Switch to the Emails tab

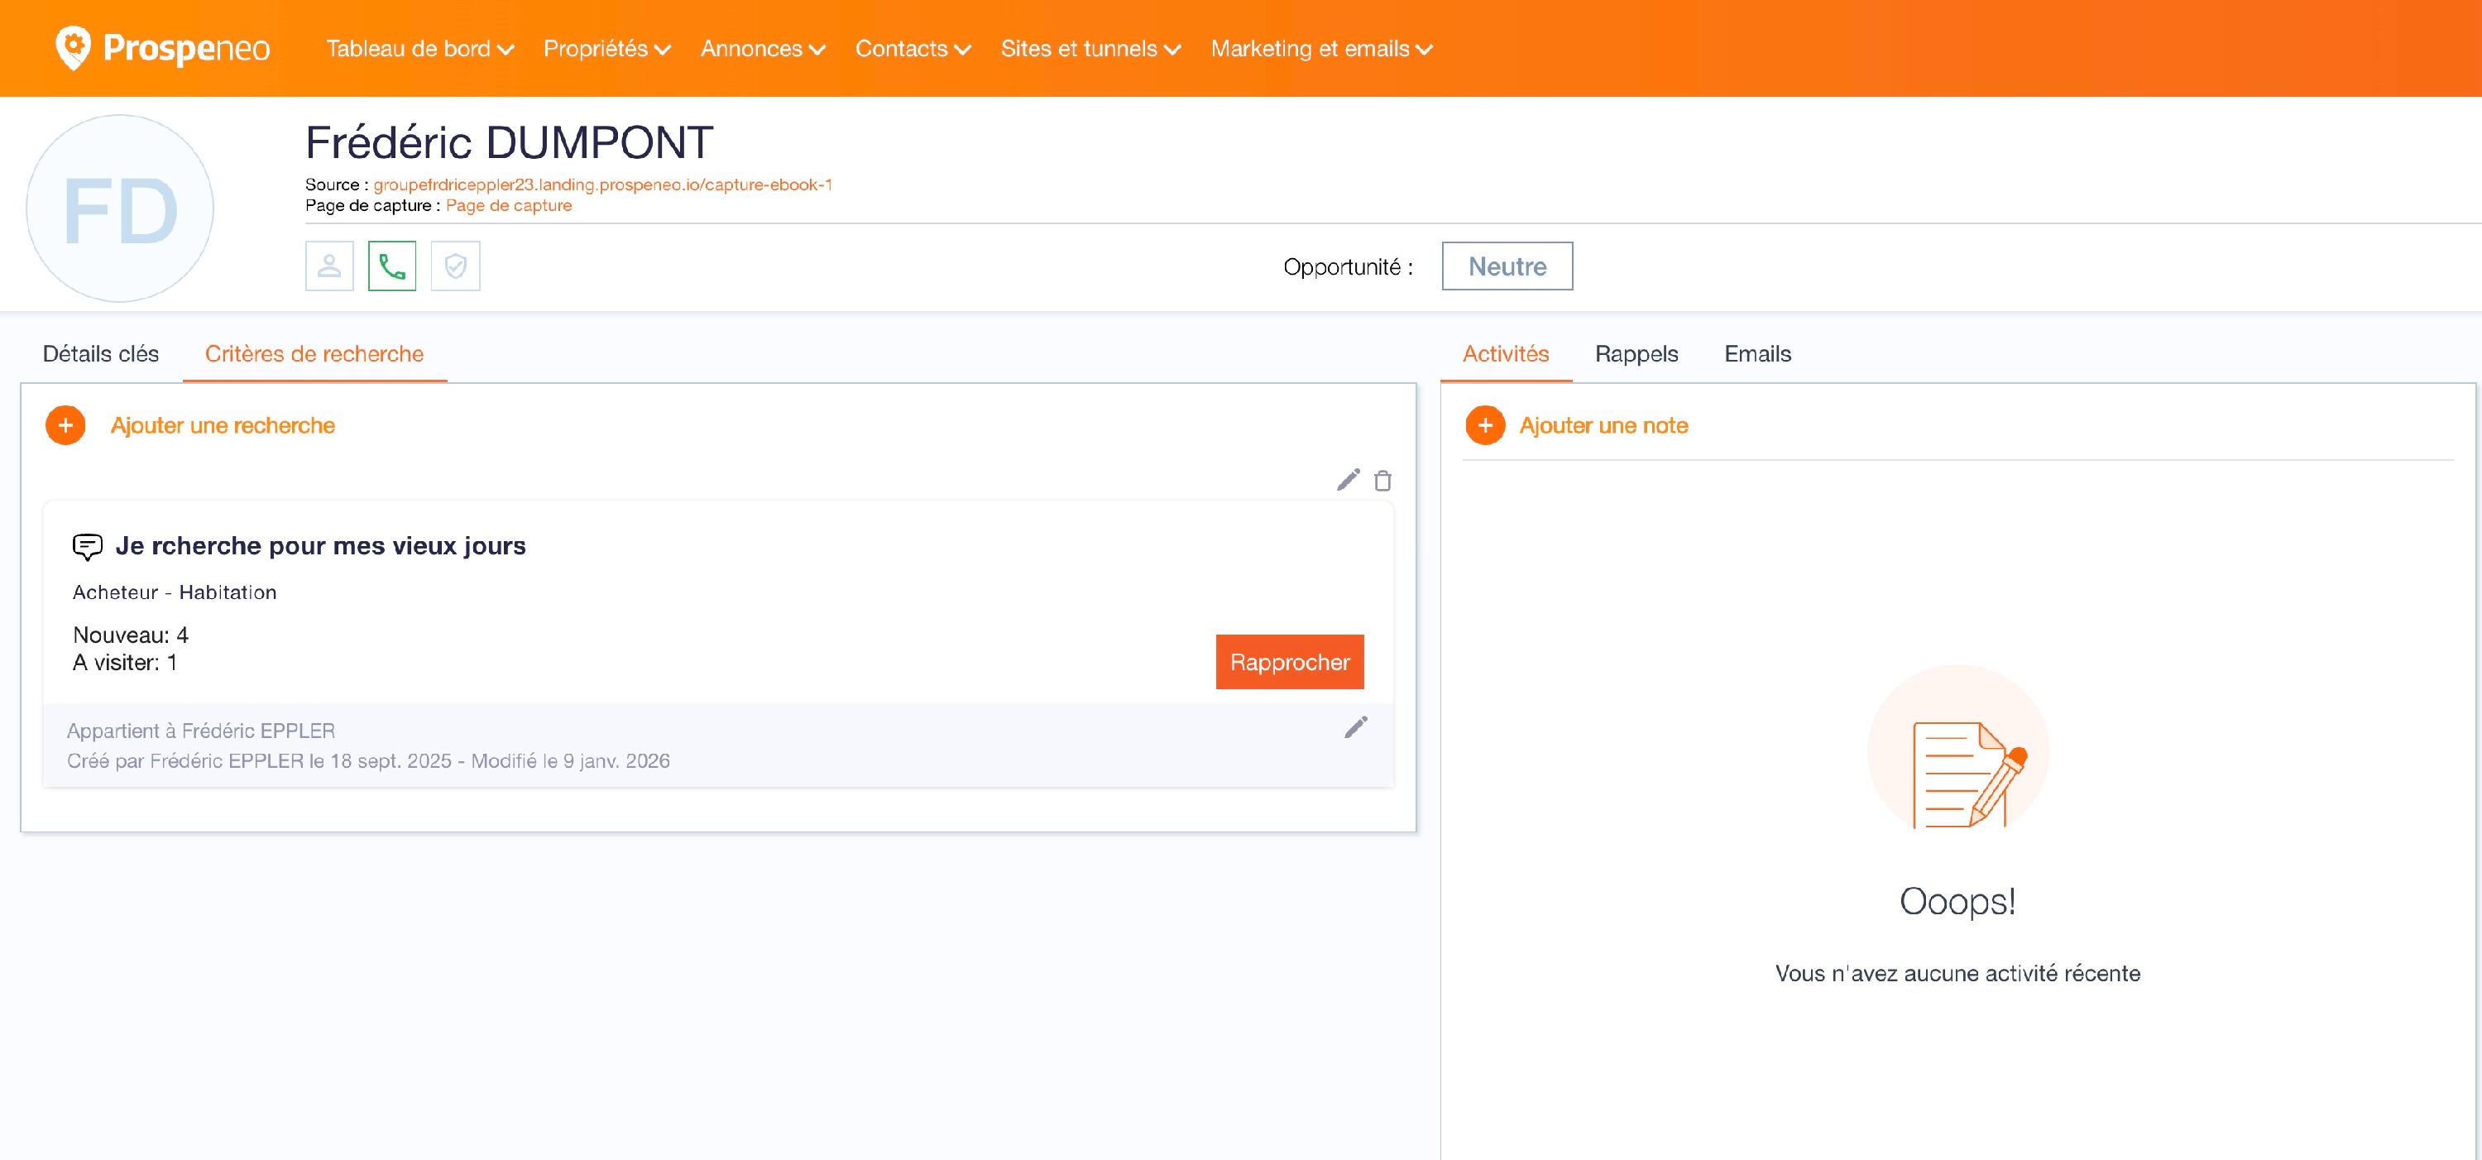(x=1757, y=353)
